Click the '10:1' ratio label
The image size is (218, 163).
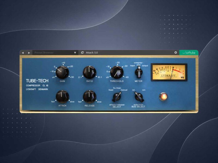pos(100,77)
